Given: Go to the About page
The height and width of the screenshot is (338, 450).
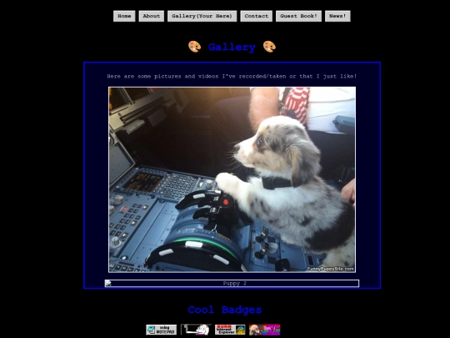Looking at the screenshot, I should [x=151, y=16].
